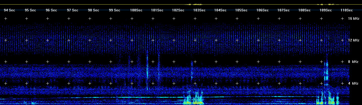The height and width of the screenshot is (105, 362).
Task: Select the 12 kHz frequency label
Action: tap(353, 40)
